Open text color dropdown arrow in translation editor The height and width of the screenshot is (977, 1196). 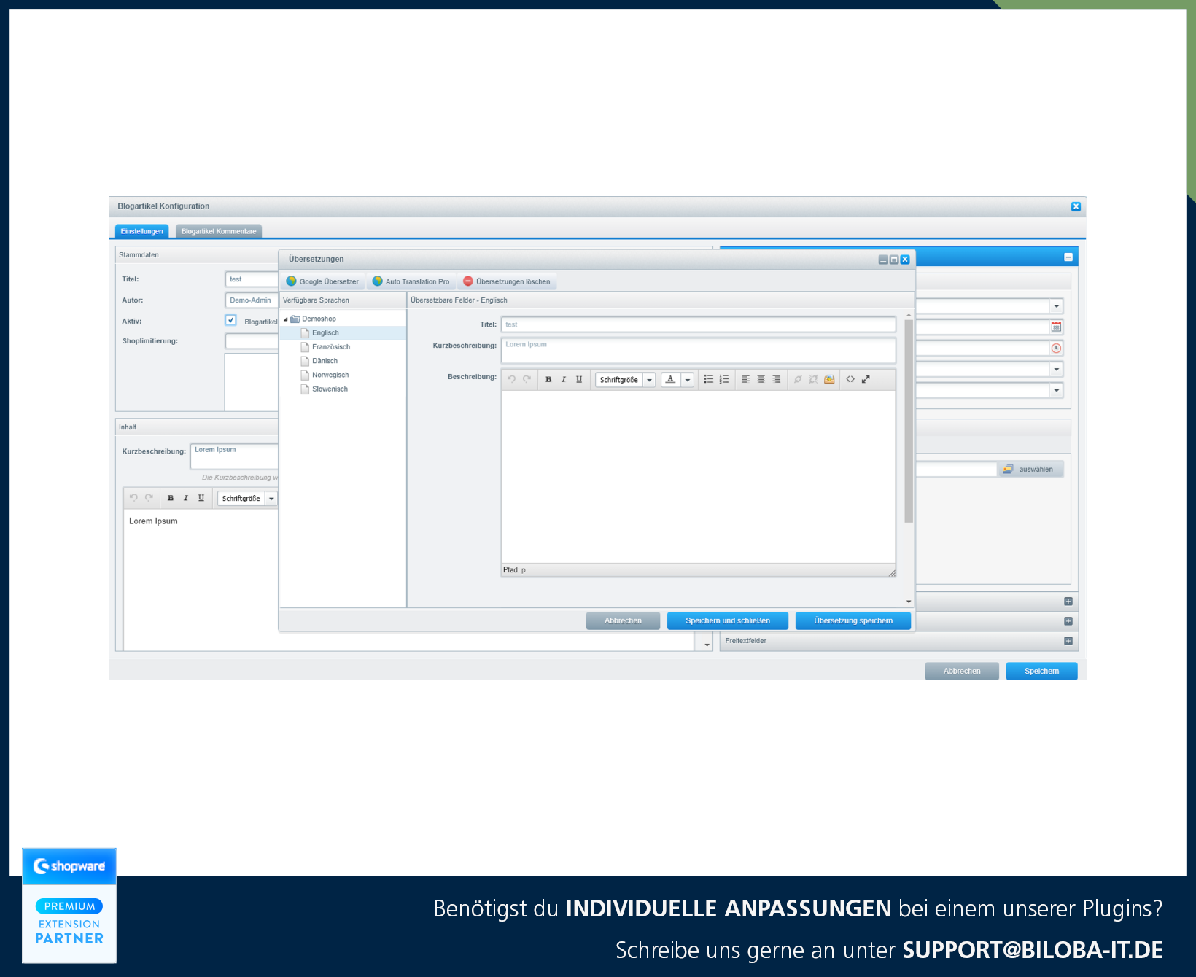click(x=687, y=380)
